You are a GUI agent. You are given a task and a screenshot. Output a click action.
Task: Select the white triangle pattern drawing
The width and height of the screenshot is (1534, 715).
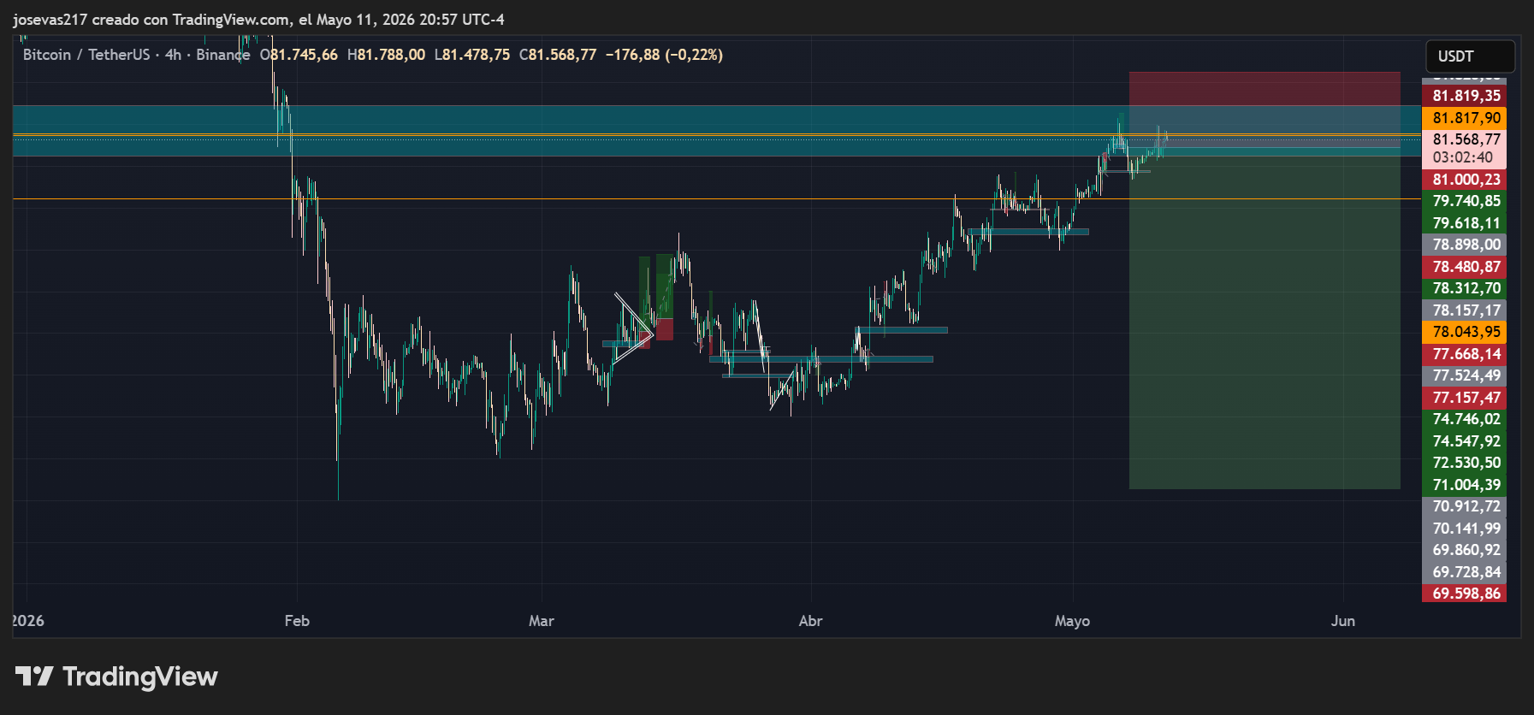(x=633, y=329)
